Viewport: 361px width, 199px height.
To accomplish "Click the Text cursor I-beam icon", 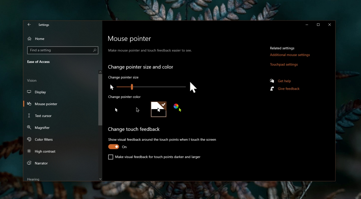I will tap(29, 115).
